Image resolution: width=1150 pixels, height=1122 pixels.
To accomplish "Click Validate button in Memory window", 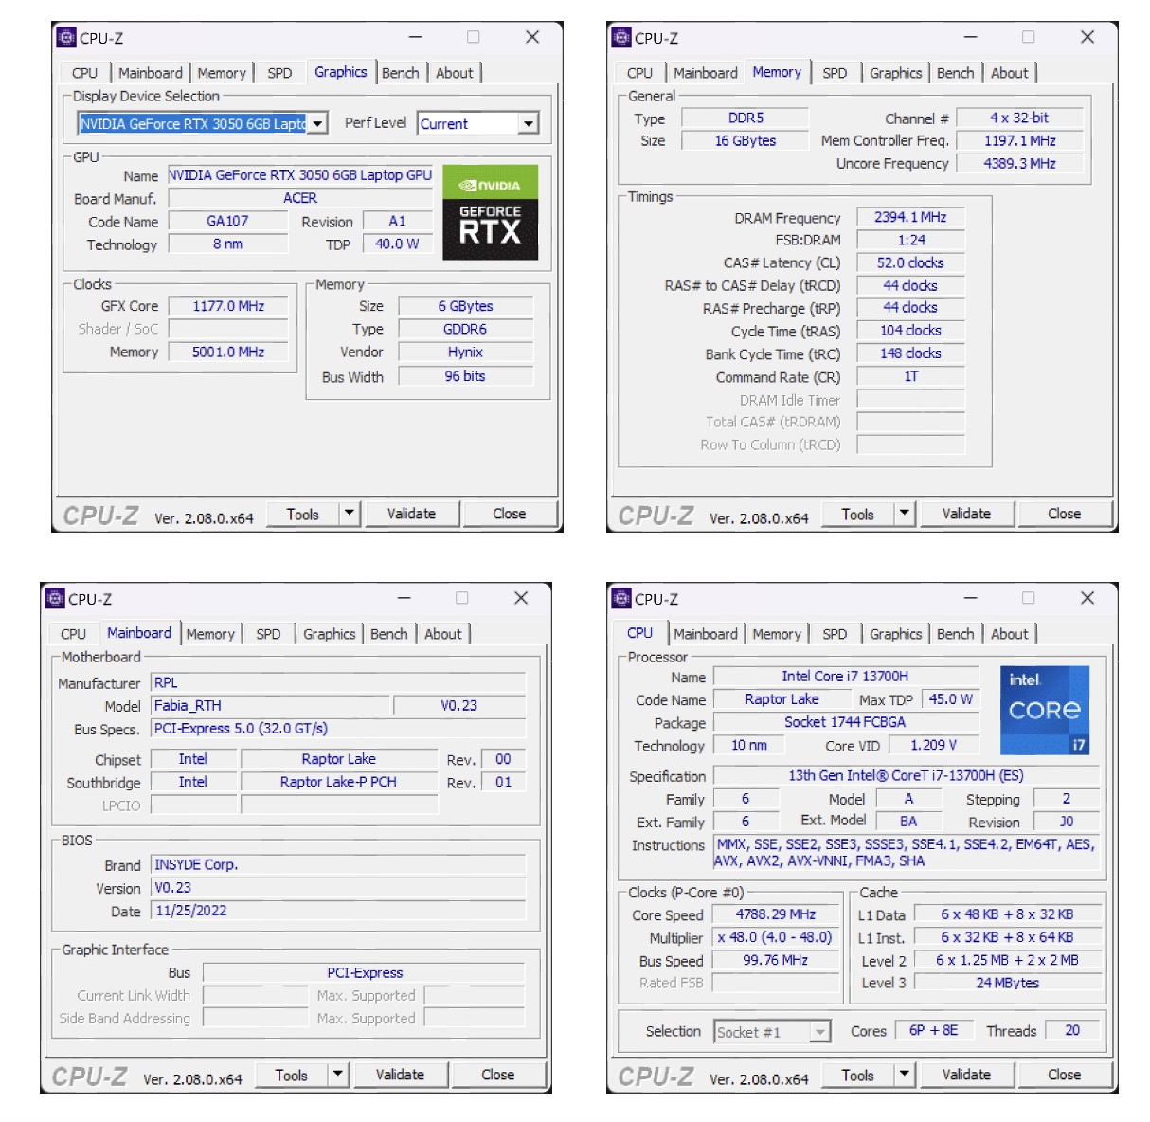I will point(966,514).
